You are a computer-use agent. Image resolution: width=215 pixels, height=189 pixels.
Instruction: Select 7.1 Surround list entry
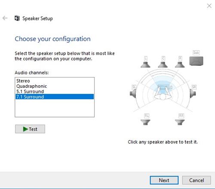coord(55,97)
